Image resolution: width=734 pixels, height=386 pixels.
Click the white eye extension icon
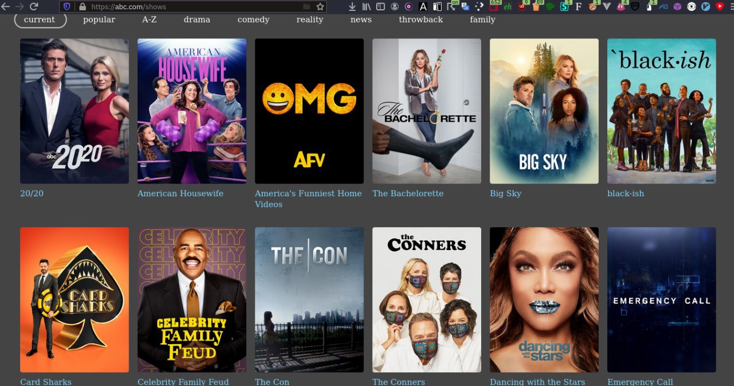pos(692,6)
